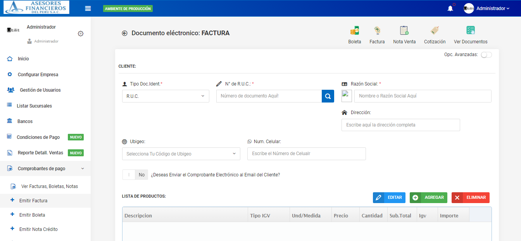Screen dimensions: 521x241
Task: Open the sidebar settings gear icon
Action: point(81,34)
